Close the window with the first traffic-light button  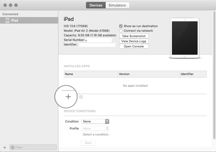click(5, 5)
